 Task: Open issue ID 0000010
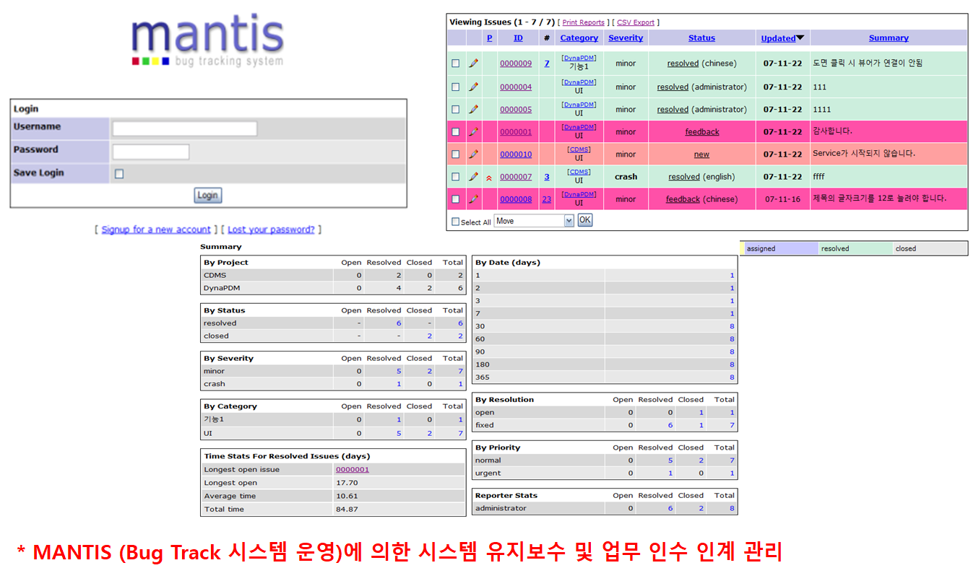point(516,154)
